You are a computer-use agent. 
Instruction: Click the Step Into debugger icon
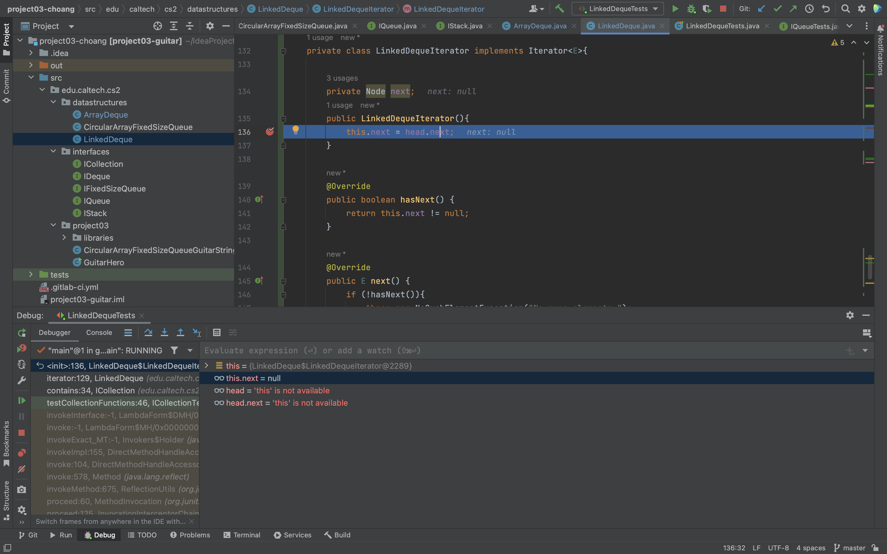click(164, 332)
